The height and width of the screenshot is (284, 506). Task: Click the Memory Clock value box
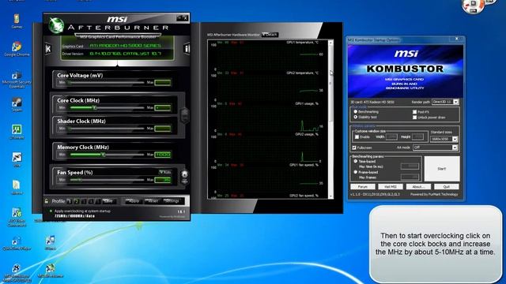pyautogui.click(x=163, y=155)
